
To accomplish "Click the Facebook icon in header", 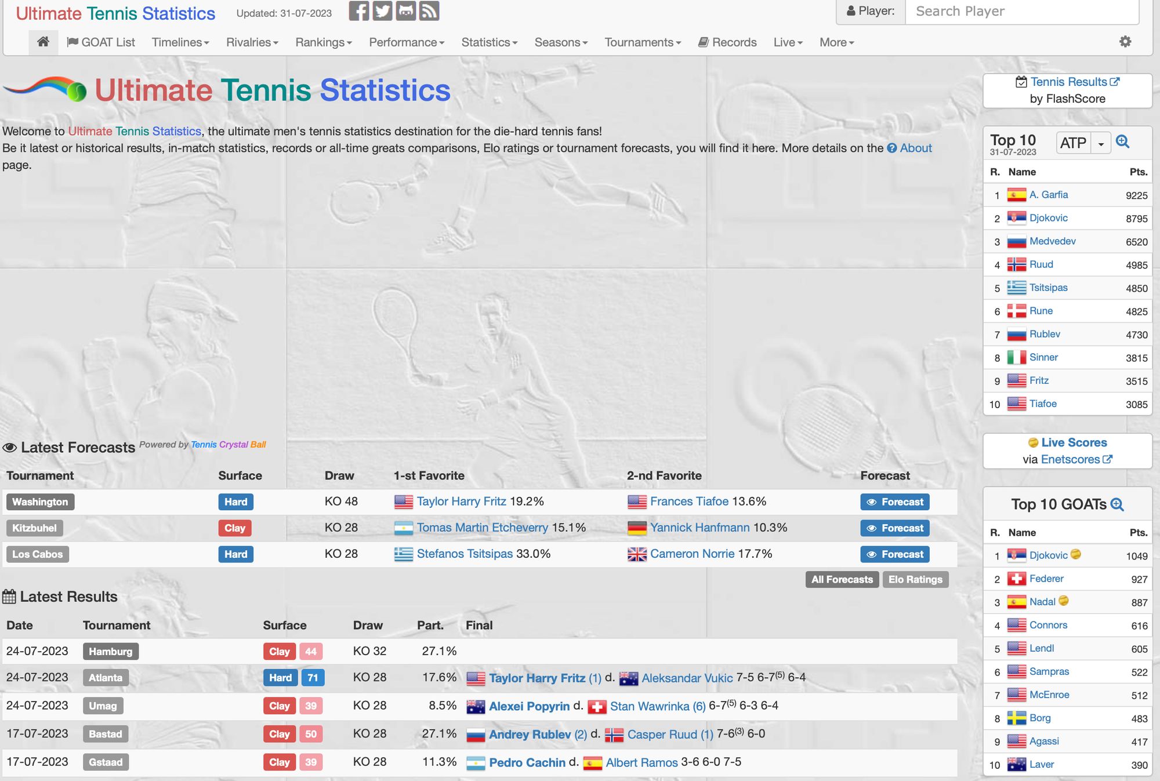I will pos(358,11).
